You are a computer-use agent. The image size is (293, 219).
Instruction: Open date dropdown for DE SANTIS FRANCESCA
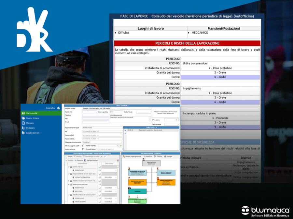point(116,177)
